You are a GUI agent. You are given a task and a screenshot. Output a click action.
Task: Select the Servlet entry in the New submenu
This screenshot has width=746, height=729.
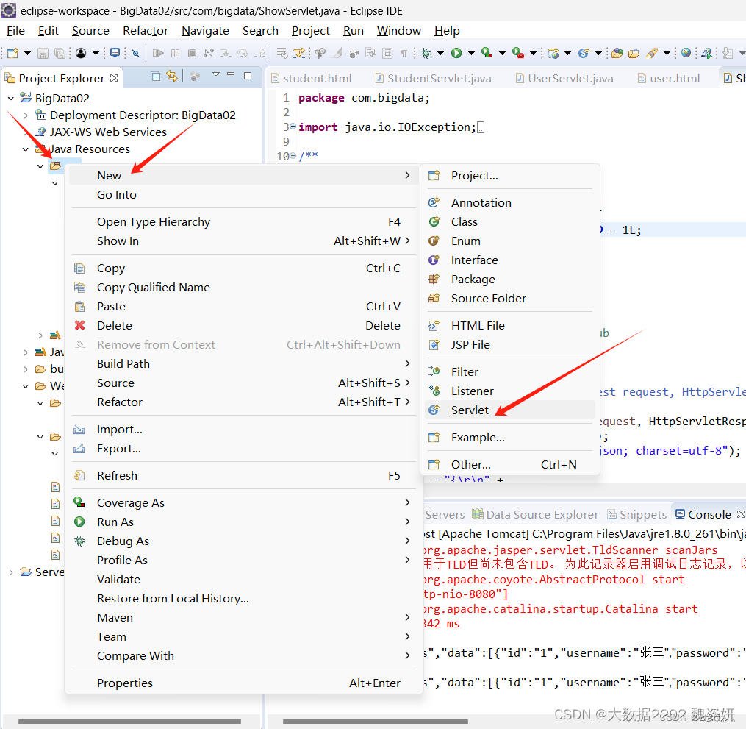click(470, 410)
